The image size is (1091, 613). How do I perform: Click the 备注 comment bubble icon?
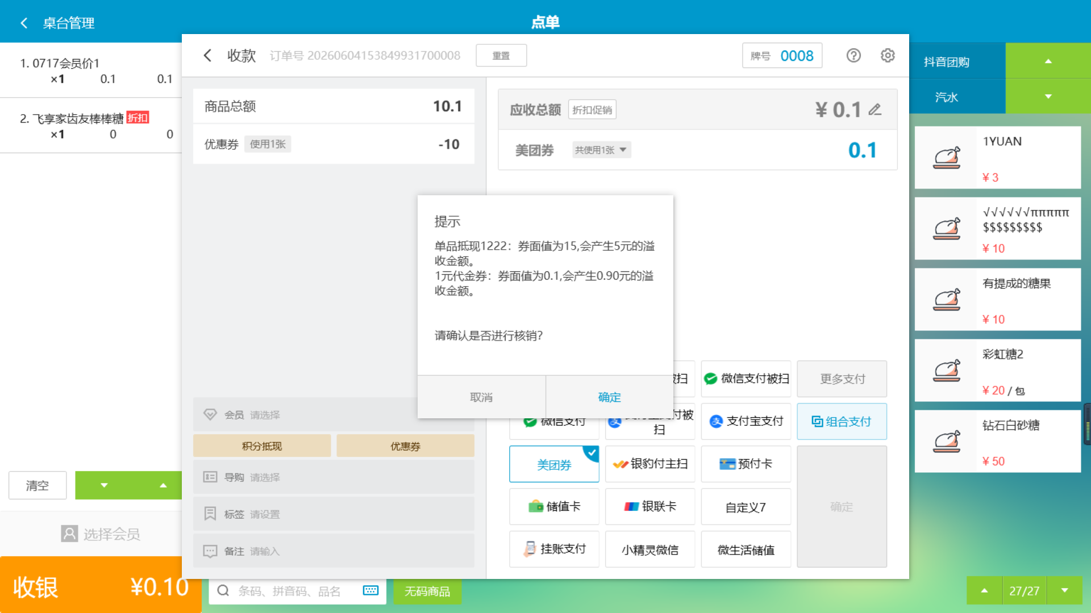[x=210, y=551]
